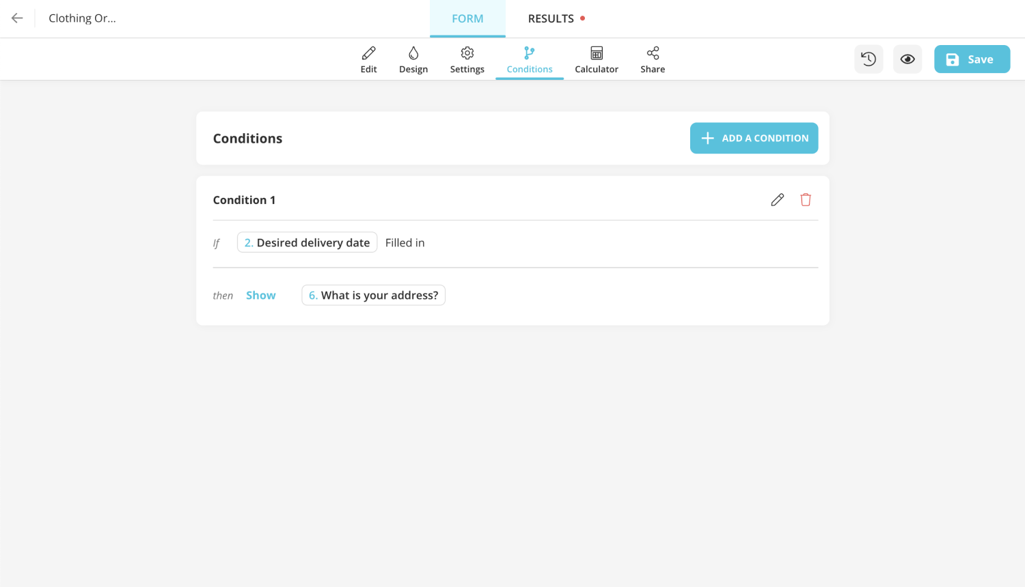
Task: Change the 'Show' action selector
Action: [260, 295]
